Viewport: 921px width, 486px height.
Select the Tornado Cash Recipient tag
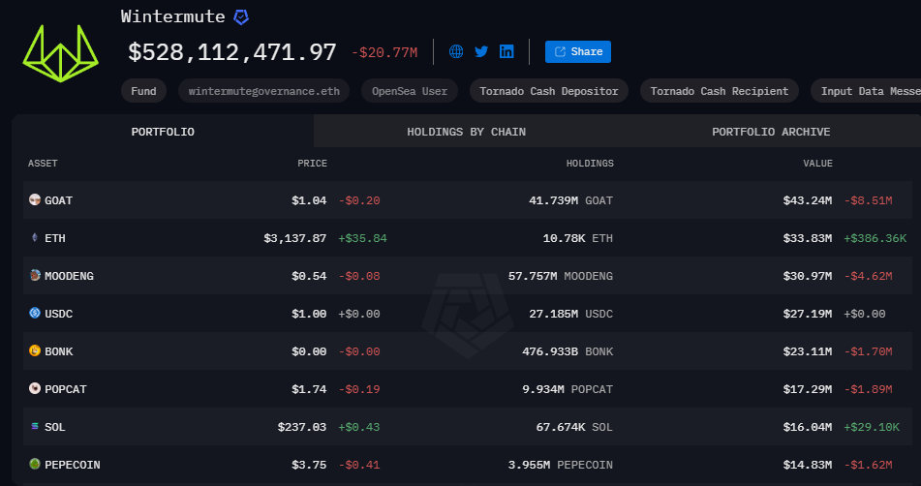(x=720, y=91)
